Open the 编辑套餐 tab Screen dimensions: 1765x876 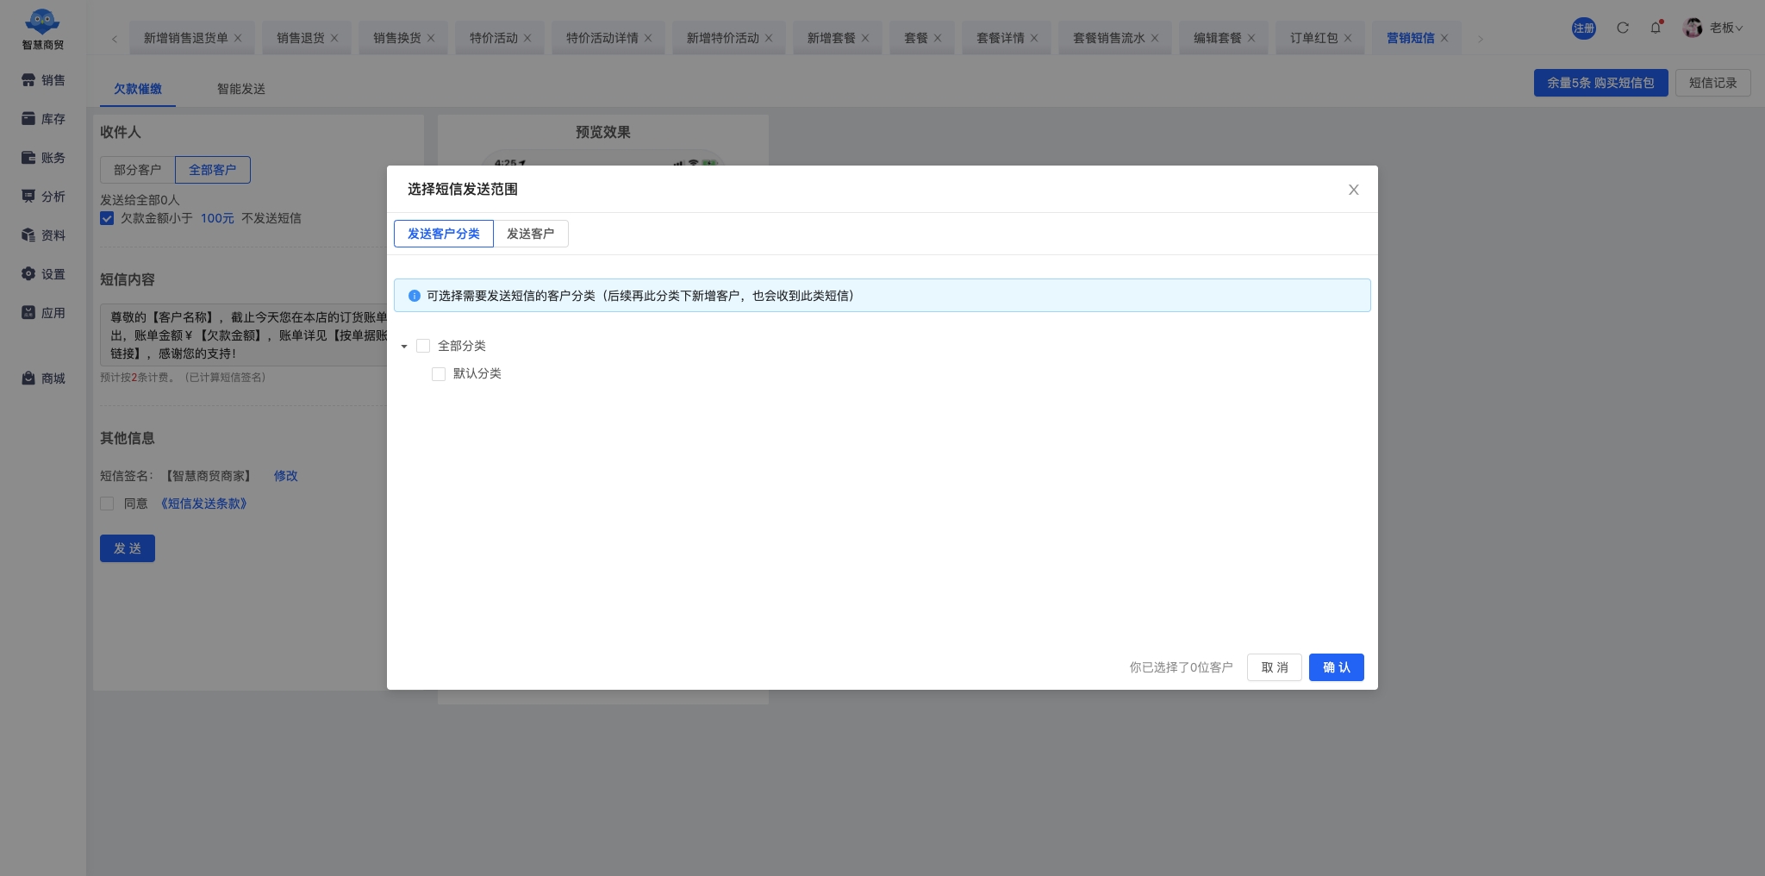[1218, 38]
